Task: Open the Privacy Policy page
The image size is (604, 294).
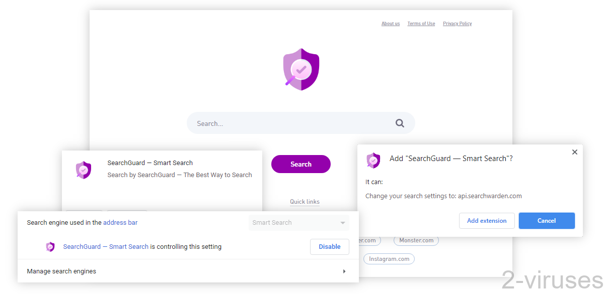Action: [457, 23]
